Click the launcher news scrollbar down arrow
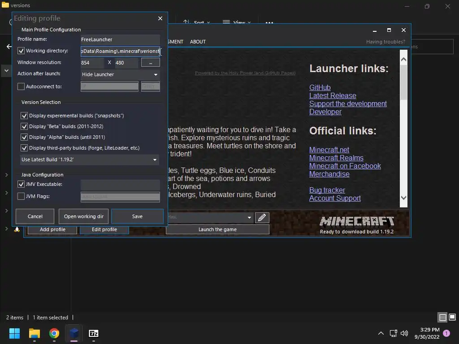 click(403, 198)
